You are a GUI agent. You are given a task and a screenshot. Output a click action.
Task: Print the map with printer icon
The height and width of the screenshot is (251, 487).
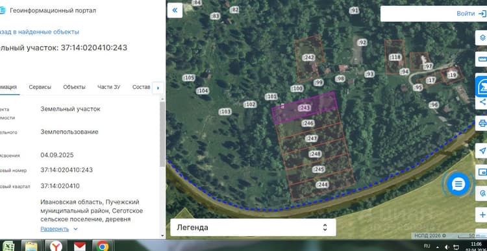pyautogui.click(x=482, y=123)
